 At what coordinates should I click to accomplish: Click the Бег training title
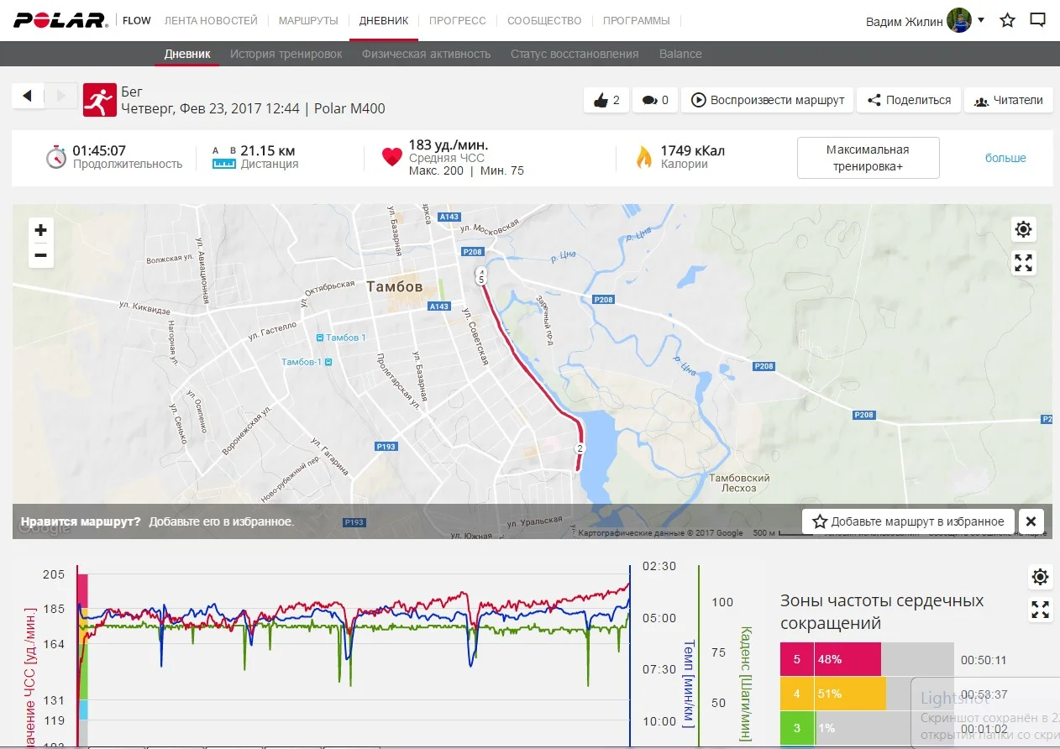click(132, 92)
